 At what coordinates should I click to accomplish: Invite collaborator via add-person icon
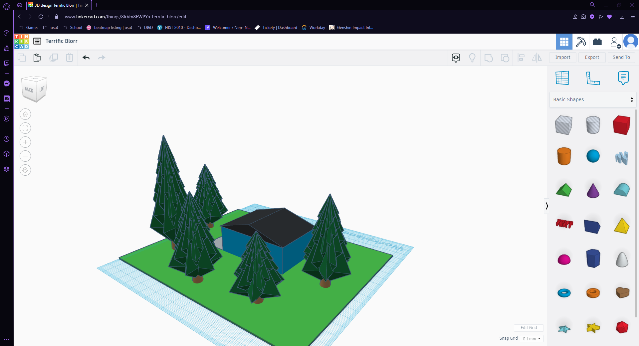coord(615,42)
